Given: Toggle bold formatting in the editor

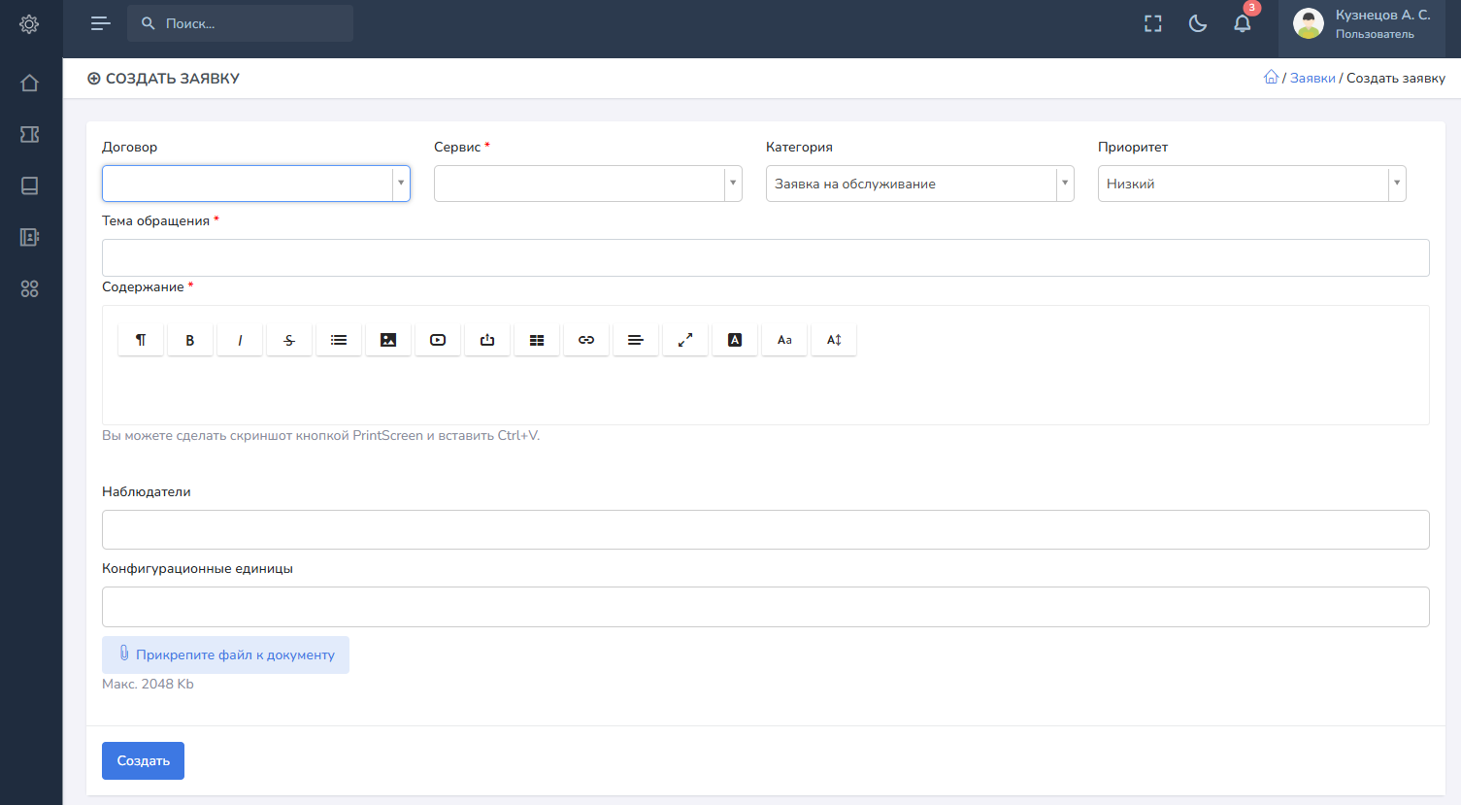Looking at the screenshot, I should coord(190,340).
